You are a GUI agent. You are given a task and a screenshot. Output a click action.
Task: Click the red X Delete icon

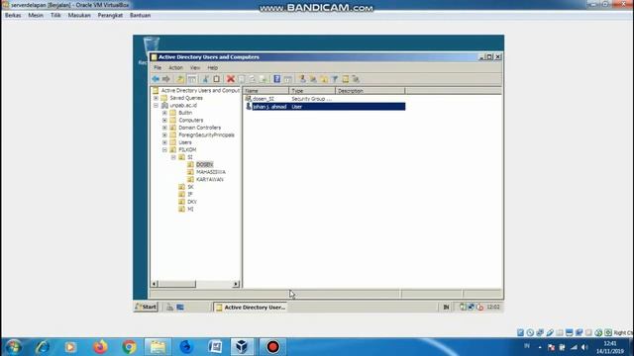click(231, 79)
